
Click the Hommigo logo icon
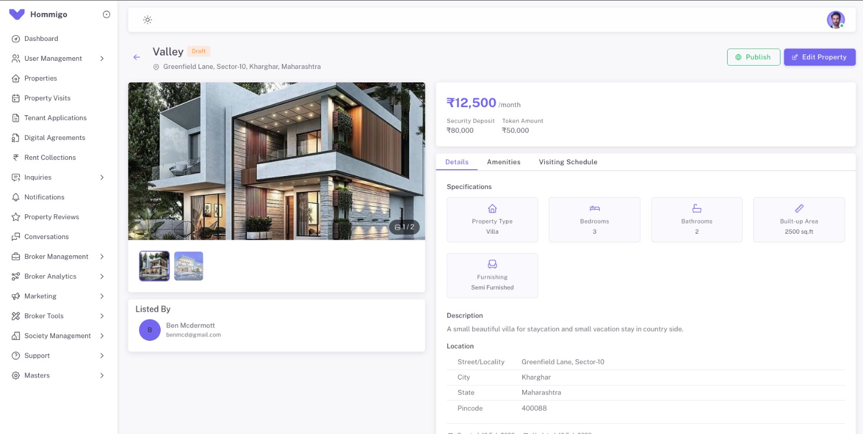tap(17, 15)
